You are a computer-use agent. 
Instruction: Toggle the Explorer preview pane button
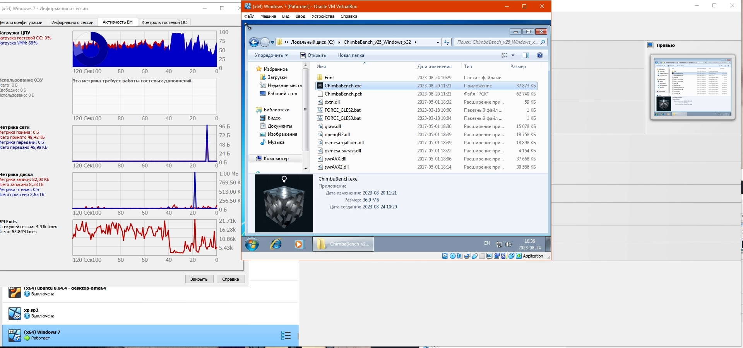(x=526, y=55)
